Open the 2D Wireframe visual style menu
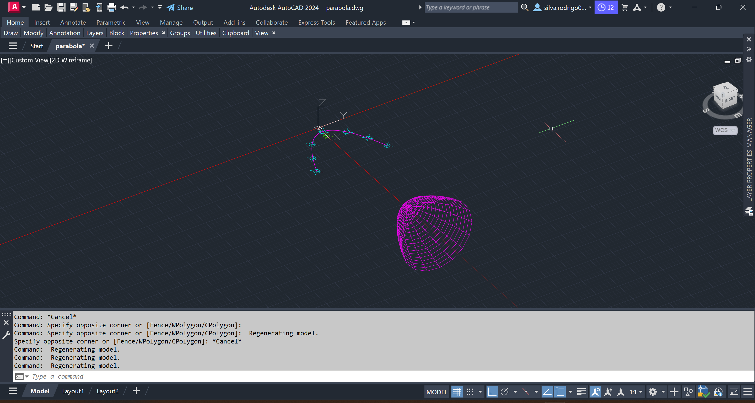This screenshot has height=403, width=755. [x=71, y=60]
